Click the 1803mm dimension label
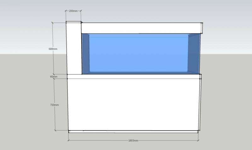Image resolution: width=252 pixels, height=150 pixels. pyautogui.click(x=133, y=141)
